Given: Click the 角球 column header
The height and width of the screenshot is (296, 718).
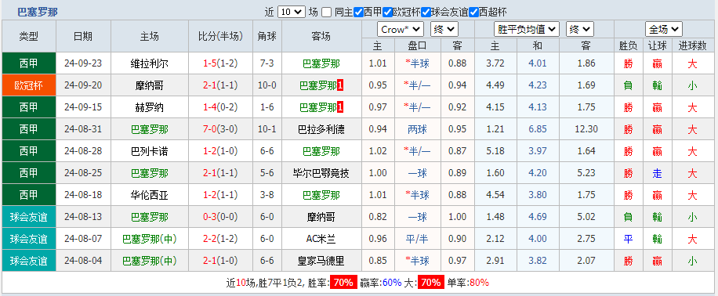Looking at the screenshot, I should [267, 36].
